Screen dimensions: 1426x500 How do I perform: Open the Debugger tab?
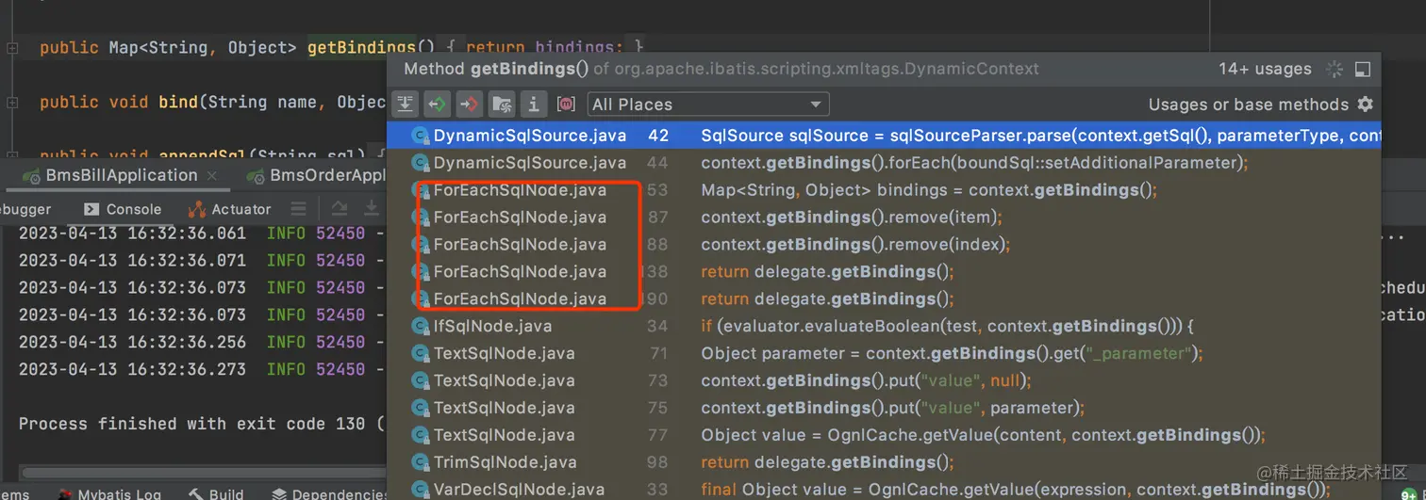pyautogui.click(x=26, y=209)
